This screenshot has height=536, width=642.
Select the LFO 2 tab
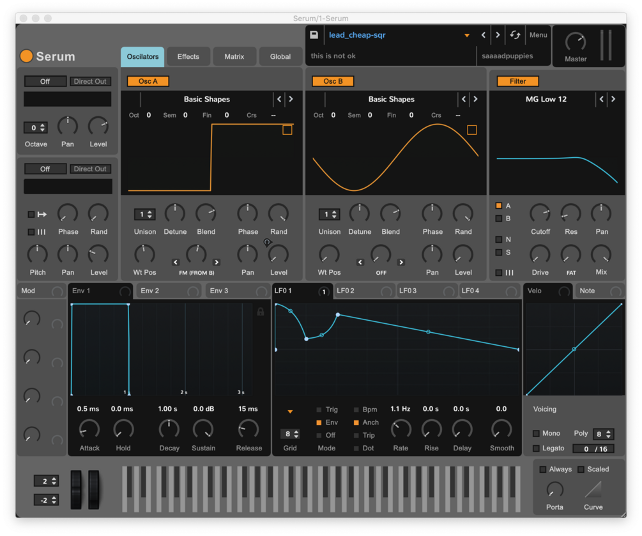point(363,291)
